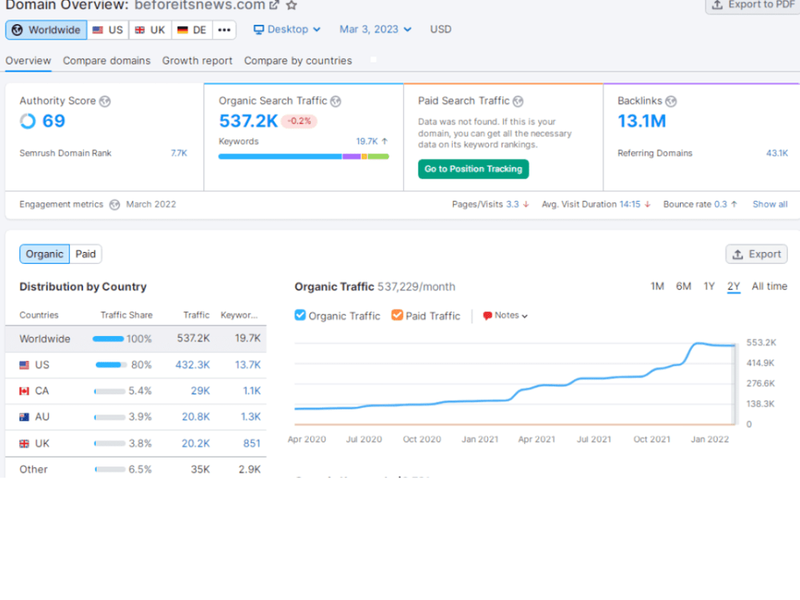Click the Authority Score donut indicator
Viewport: 800px width, 600px height.
click(x=27, y=122)
